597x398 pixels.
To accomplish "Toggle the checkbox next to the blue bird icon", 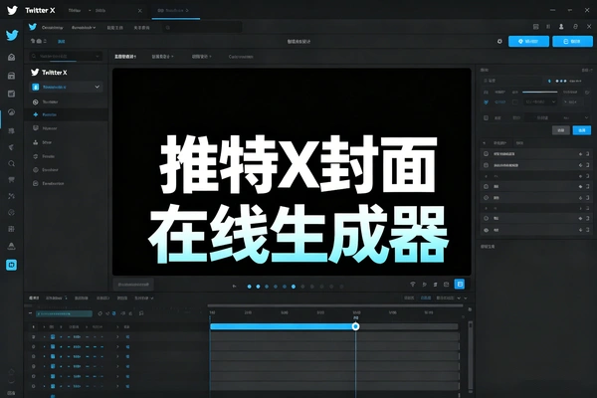I will [514, 102].
